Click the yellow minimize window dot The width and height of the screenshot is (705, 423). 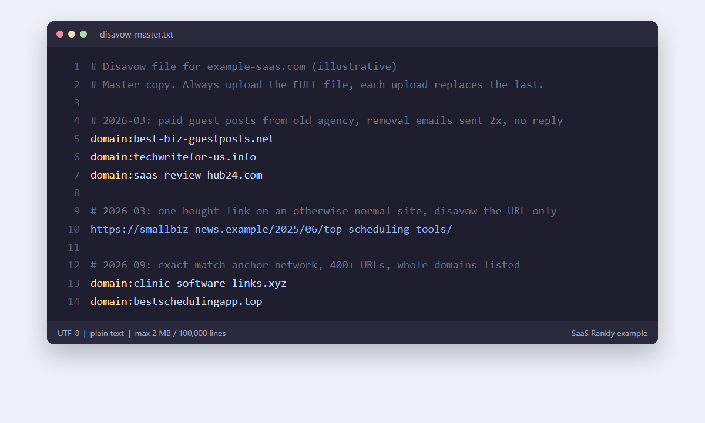click(x=72, y=34)
